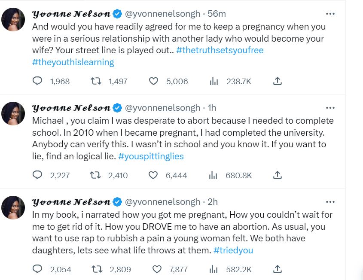The height and width of the screenshot is (280, 363).
Task: Reply to the #youspittinglies tweet
Action: pyautogui.click(x=38, y=175)
